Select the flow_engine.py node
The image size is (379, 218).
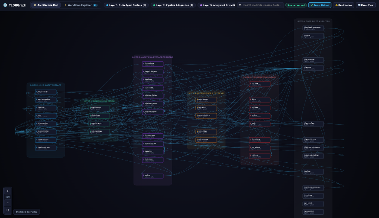point(153,64)
